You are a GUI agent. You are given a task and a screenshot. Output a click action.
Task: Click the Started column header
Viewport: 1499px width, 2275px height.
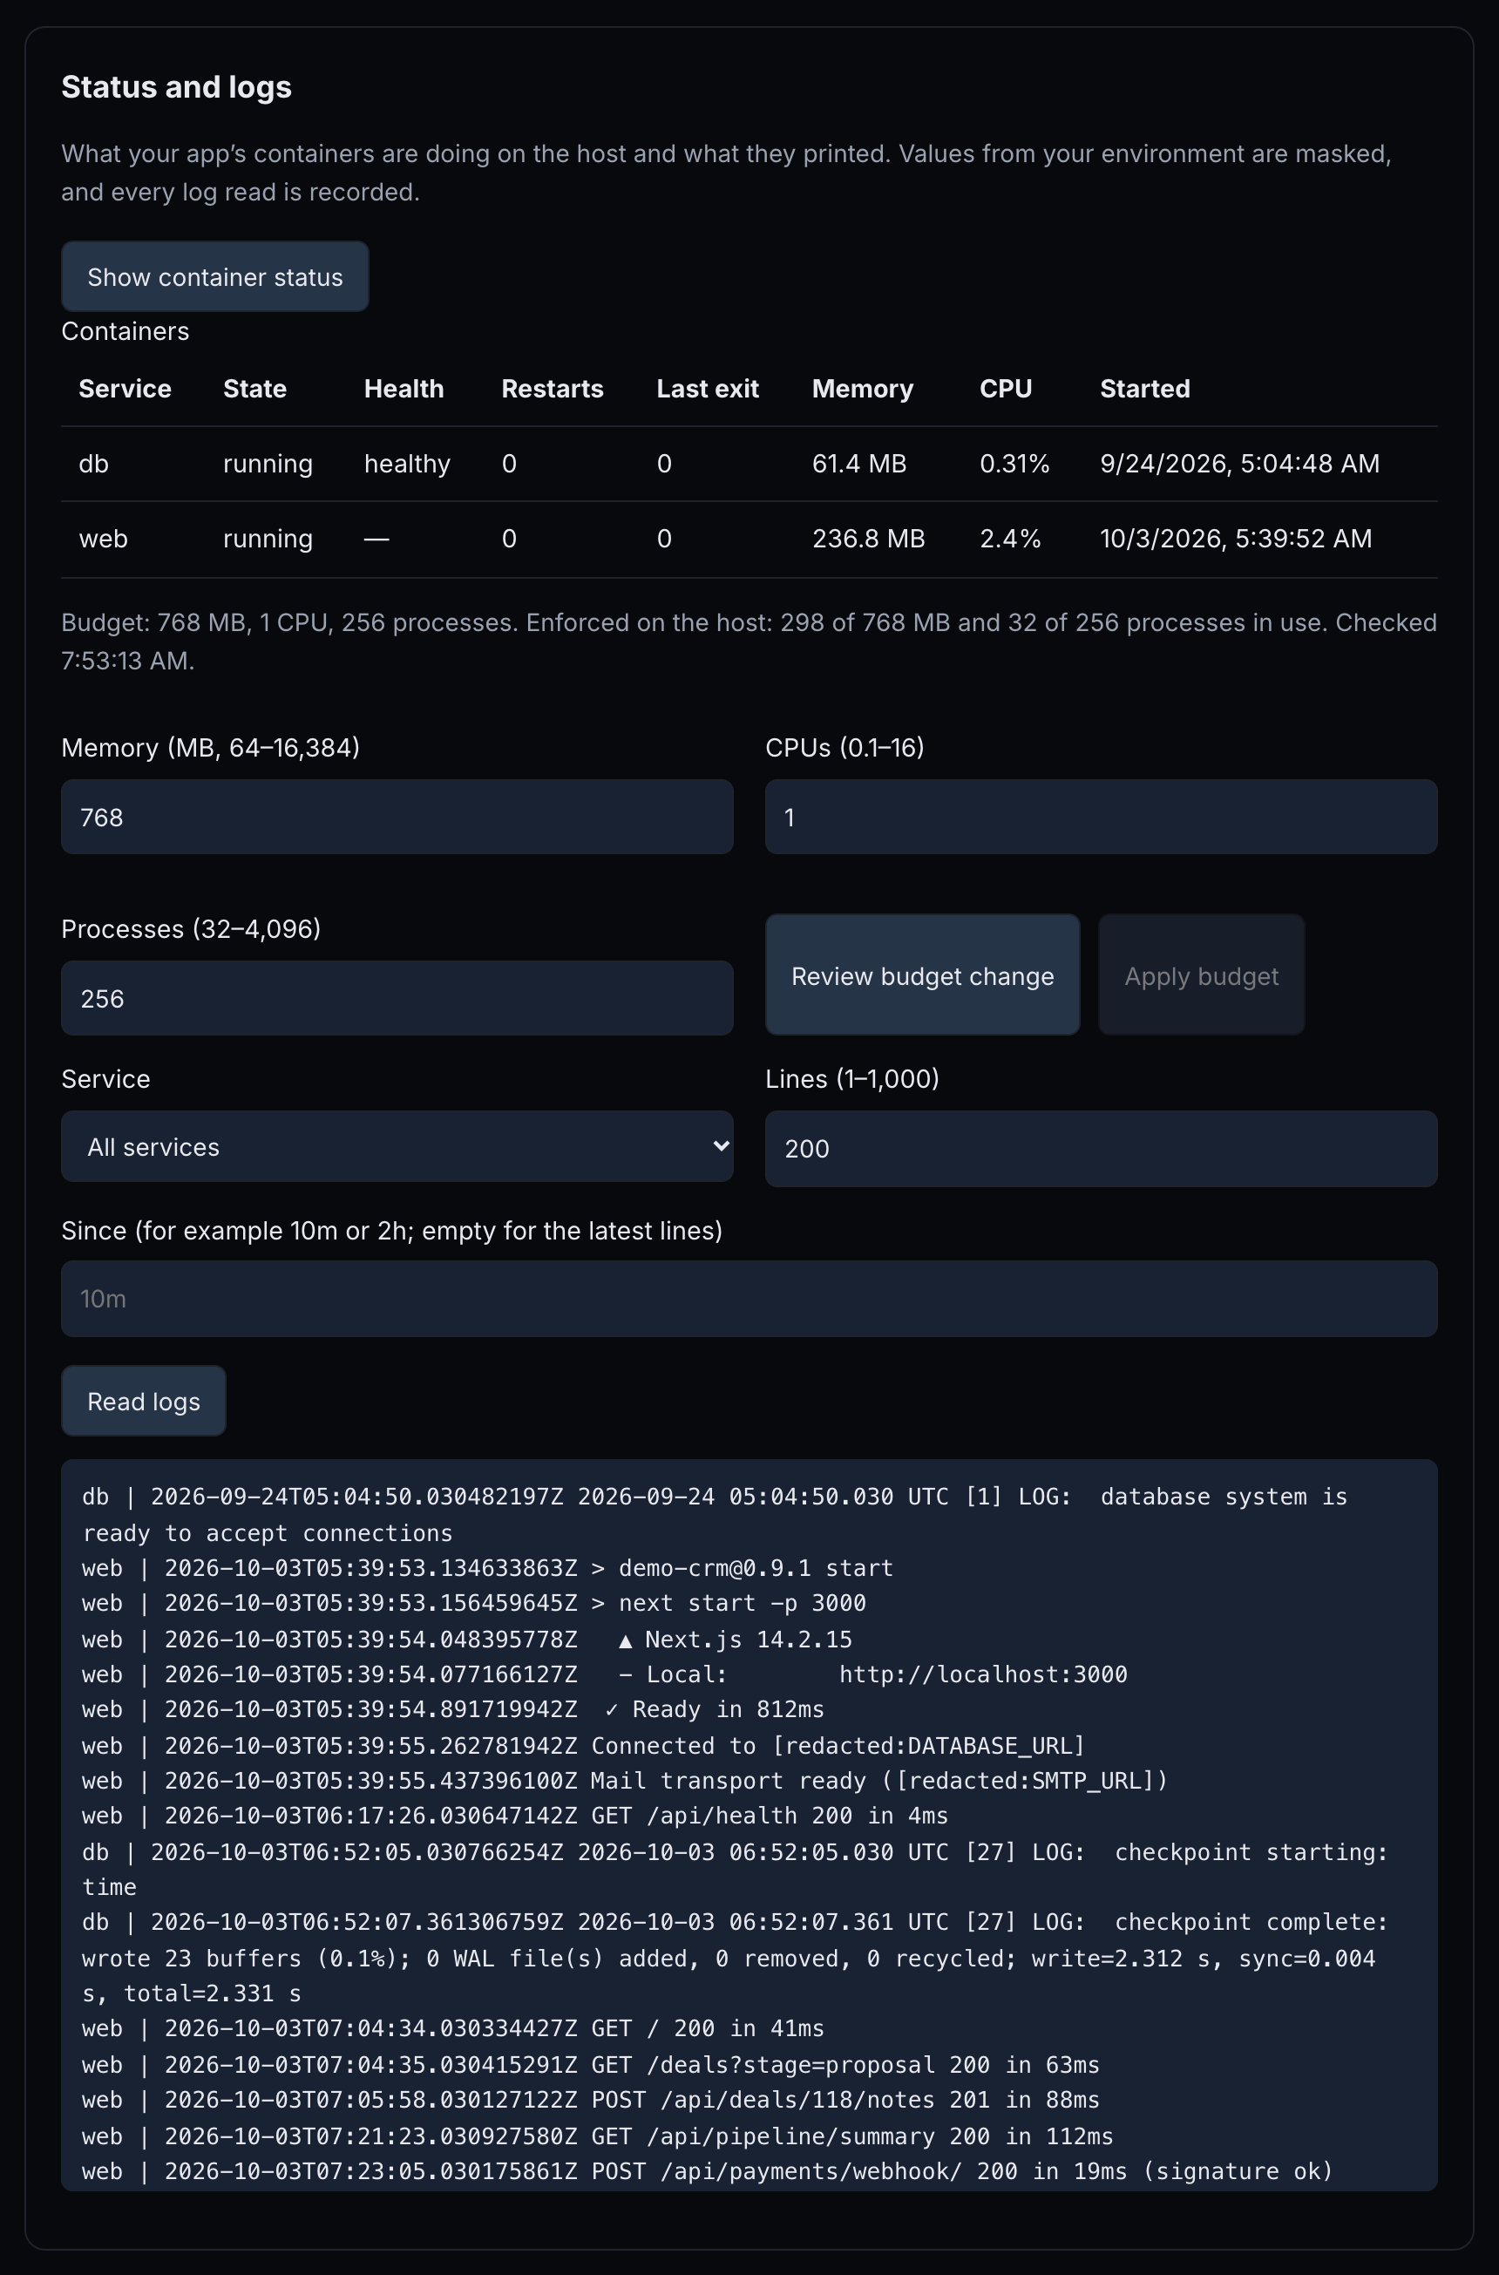click(x=1145, y=389)
